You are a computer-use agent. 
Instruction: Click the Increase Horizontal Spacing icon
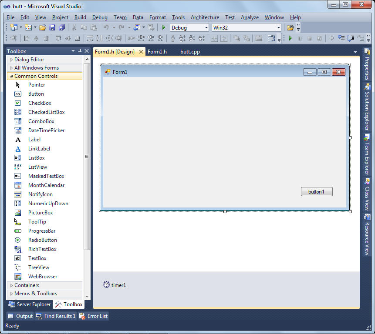141,38
